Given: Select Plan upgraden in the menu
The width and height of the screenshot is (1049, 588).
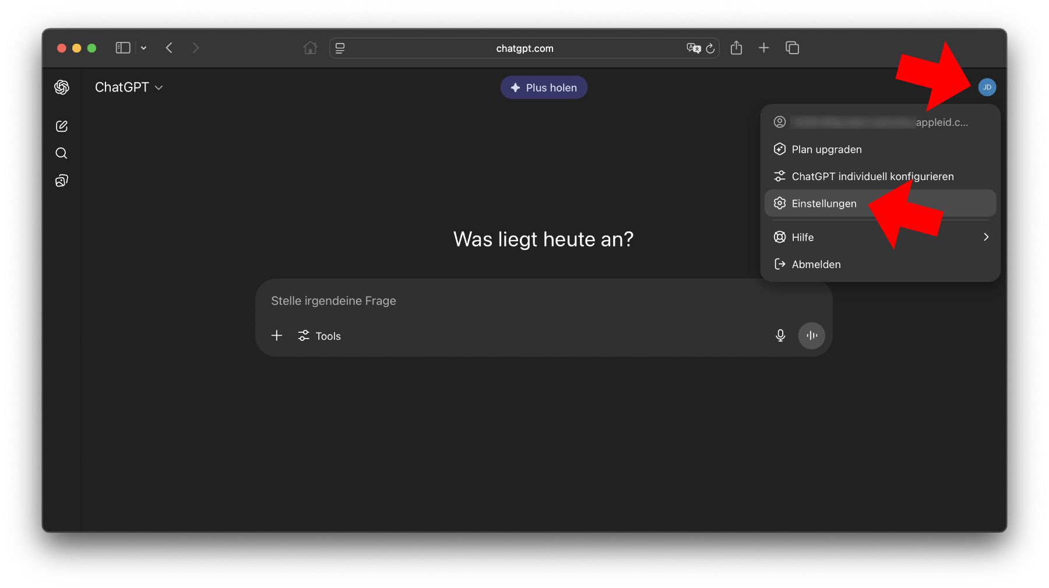Looking at the screenshot, I should (x=826, y=150).
